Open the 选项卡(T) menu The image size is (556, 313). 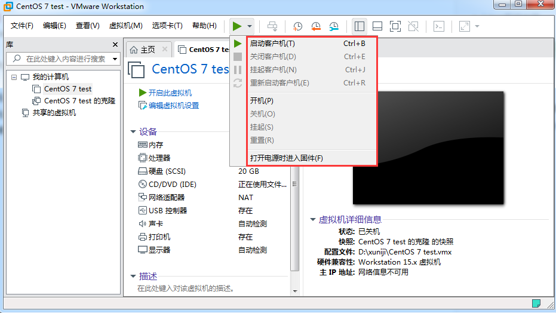pos(167,26)
